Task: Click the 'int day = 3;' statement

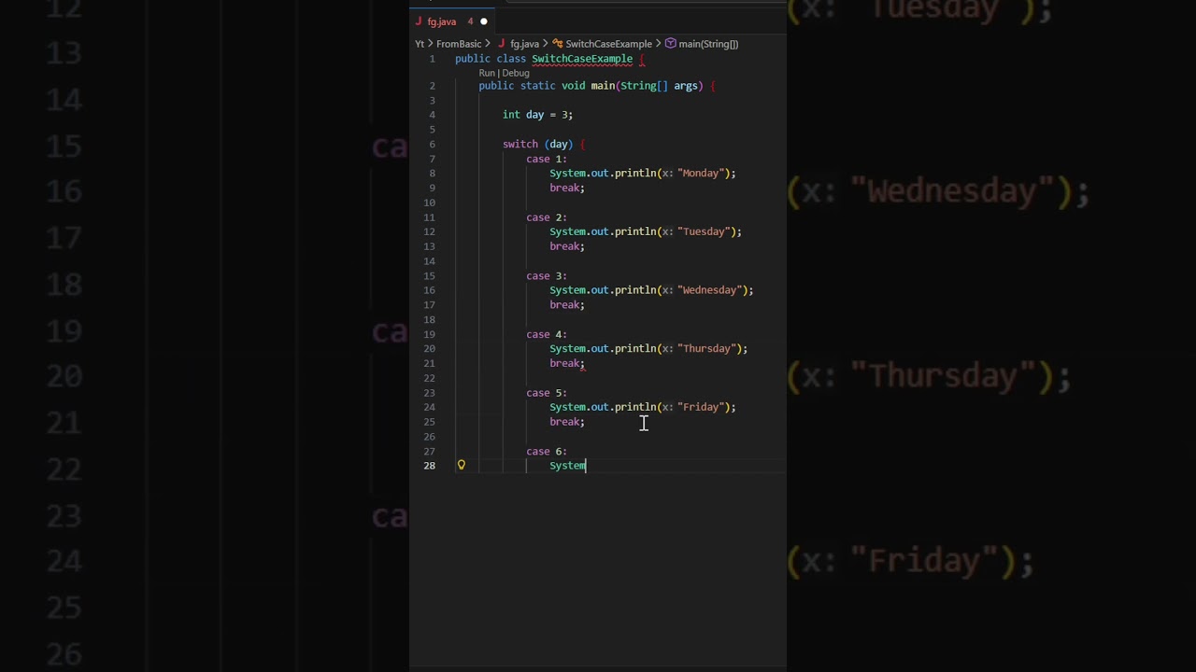Action: (x=537, y=115)
